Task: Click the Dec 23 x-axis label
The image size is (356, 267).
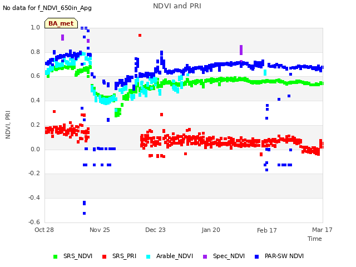Action: 155,230
